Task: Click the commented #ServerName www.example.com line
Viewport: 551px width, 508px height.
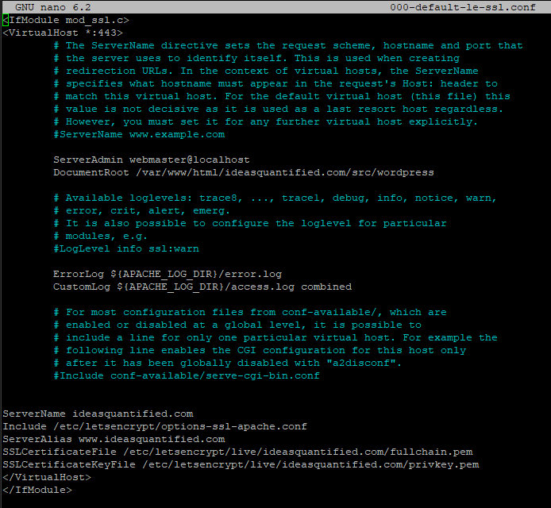Action: [139, 134]
